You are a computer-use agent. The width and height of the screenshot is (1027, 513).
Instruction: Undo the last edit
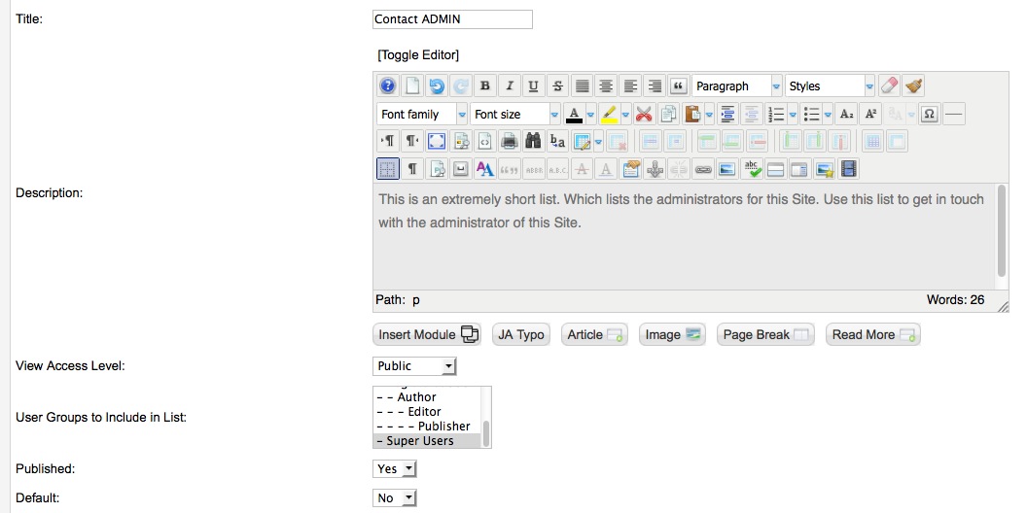(x=437, y=85)
